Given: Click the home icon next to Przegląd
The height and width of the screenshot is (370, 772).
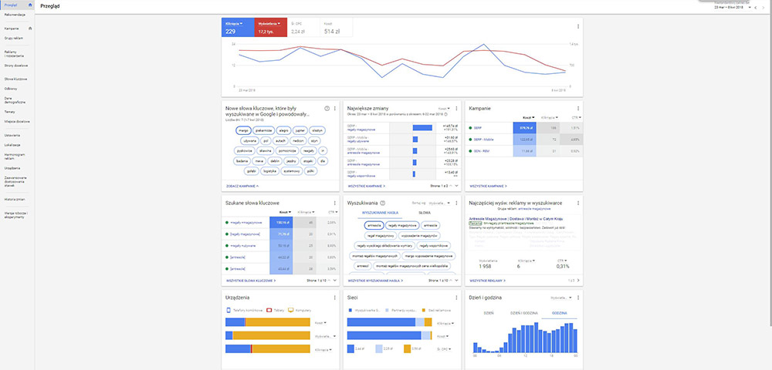Looking at the screenshot, I should (x=30, y=5).
